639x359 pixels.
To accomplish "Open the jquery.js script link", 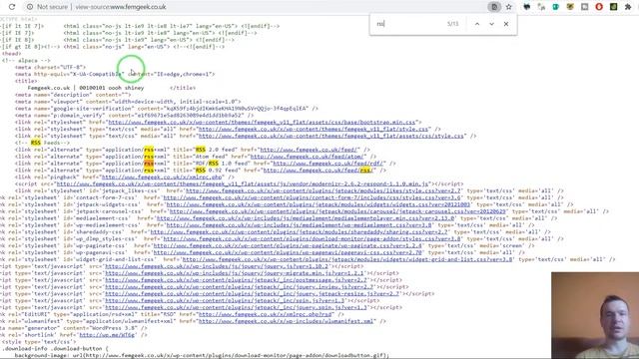I will 217,266.
